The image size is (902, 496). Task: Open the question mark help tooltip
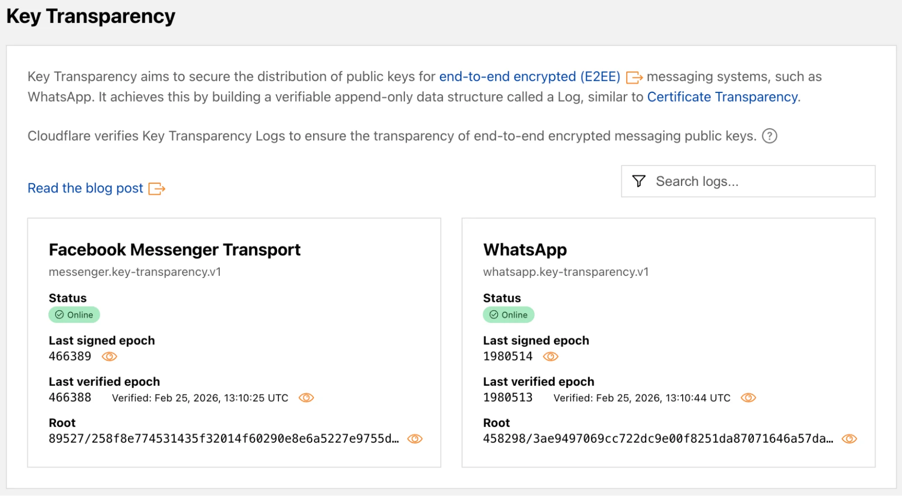(x=770, y=136)
